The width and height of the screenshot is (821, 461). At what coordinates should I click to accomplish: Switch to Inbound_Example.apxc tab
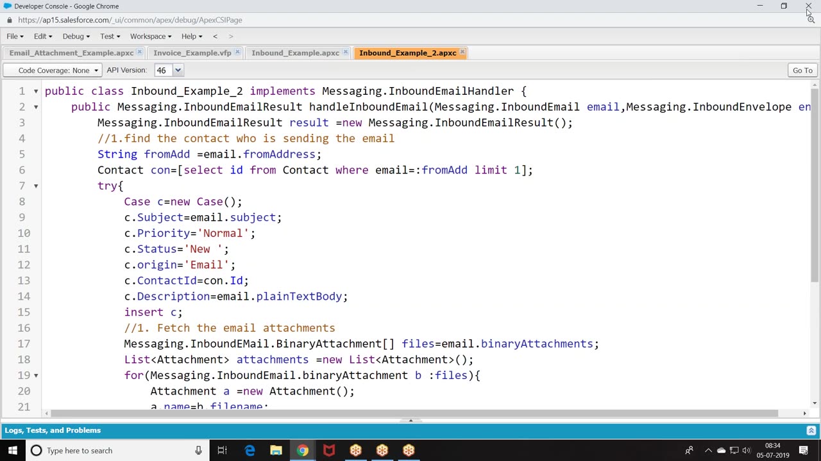[x=295, y=53]
